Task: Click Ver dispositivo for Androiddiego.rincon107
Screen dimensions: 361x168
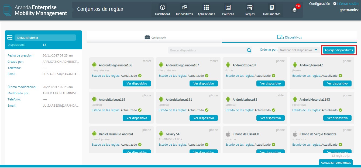Action: 204,83
